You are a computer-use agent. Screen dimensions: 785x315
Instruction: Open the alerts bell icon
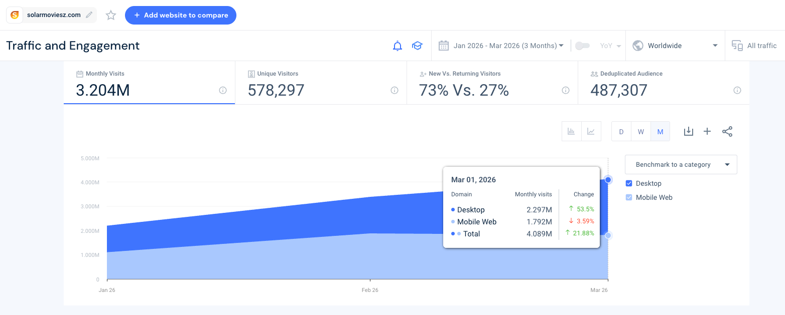coord(397,46)
